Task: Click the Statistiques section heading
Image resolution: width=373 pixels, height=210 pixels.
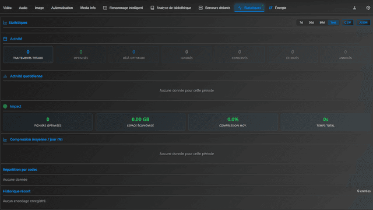Action: tap(18, 23)
